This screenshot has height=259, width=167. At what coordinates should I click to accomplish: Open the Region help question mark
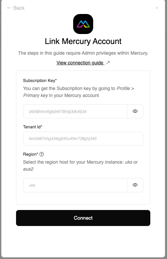pos(42,154)
